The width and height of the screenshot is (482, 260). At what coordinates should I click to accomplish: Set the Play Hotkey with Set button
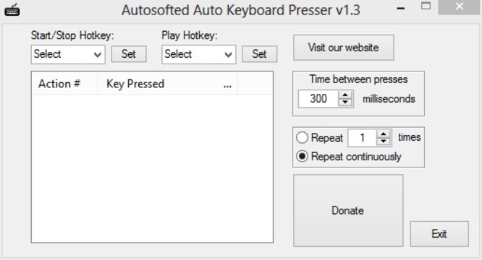point(259,54)
